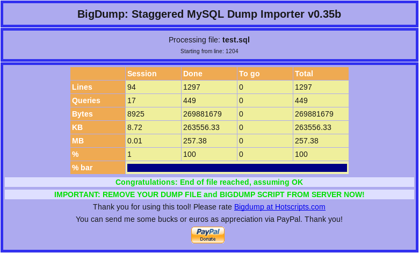Click the Session lines value 94
This screenshot has height=253, width=419.
132,87
